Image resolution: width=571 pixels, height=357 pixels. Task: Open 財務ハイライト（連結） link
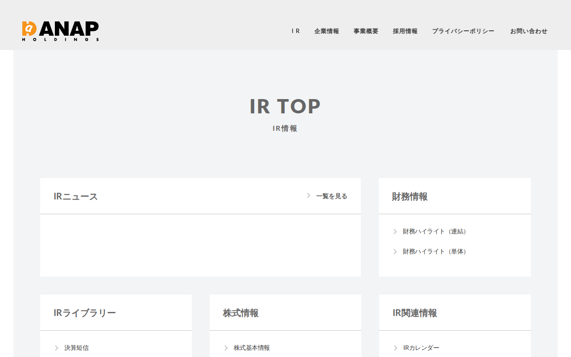coord(436,232)
